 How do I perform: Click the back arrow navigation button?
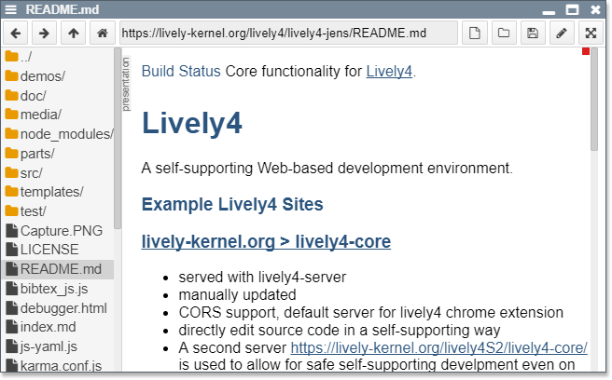pos(16,33)
